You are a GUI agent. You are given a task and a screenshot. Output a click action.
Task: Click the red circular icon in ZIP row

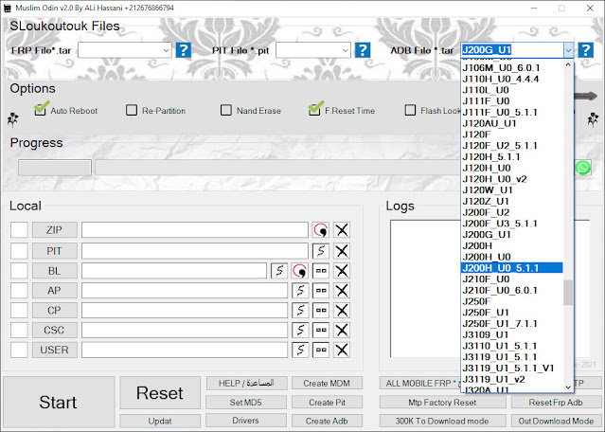coord(321,230)
